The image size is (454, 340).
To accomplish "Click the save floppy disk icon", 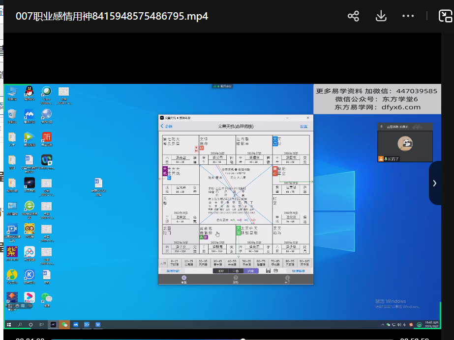I will point(268,271).
